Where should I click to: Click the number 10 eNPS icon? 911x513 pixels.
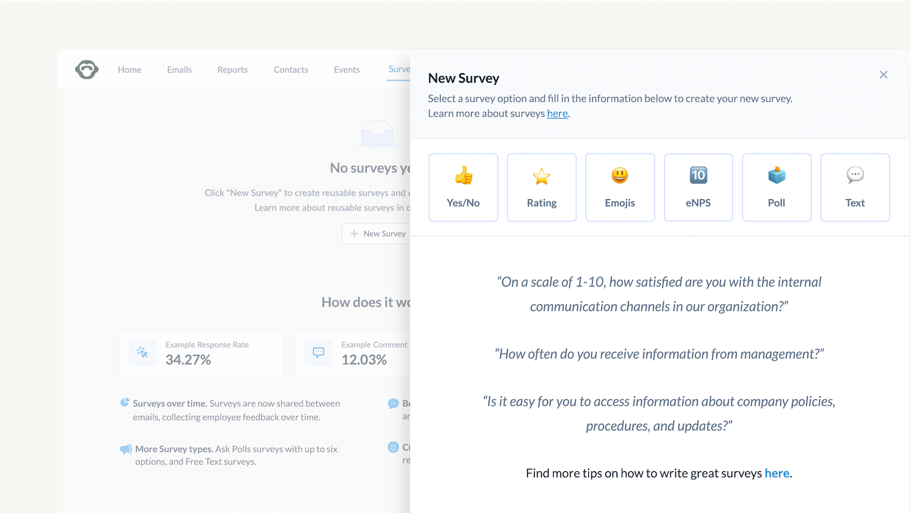click(698, 175)
